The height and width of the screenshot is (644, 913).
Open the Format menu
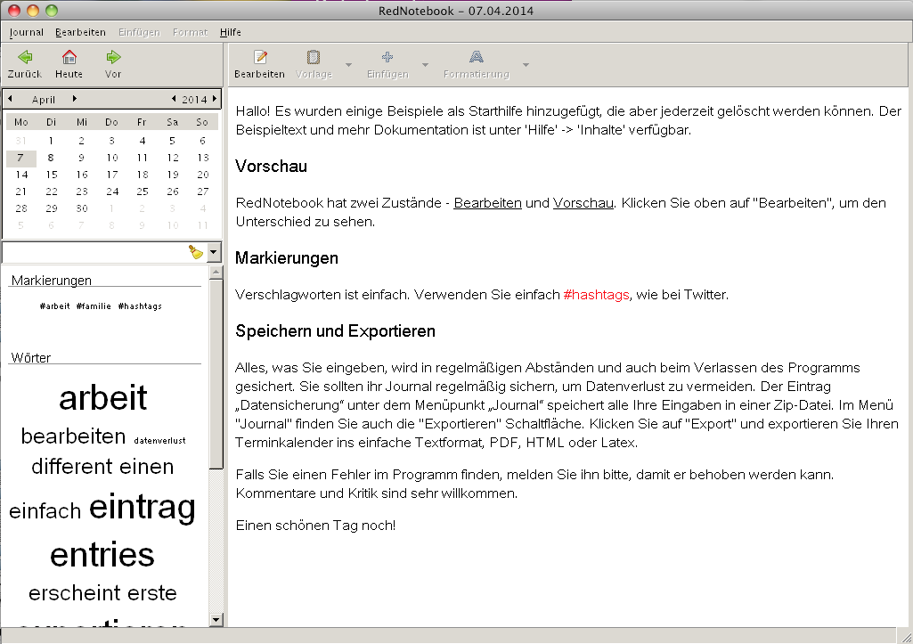coord(190,33)
